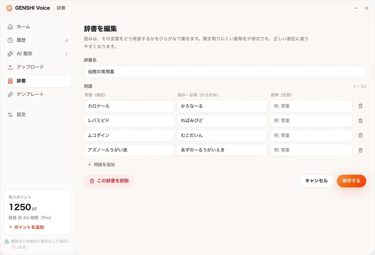Click the description field for ムコダイン

click(311, 135)
